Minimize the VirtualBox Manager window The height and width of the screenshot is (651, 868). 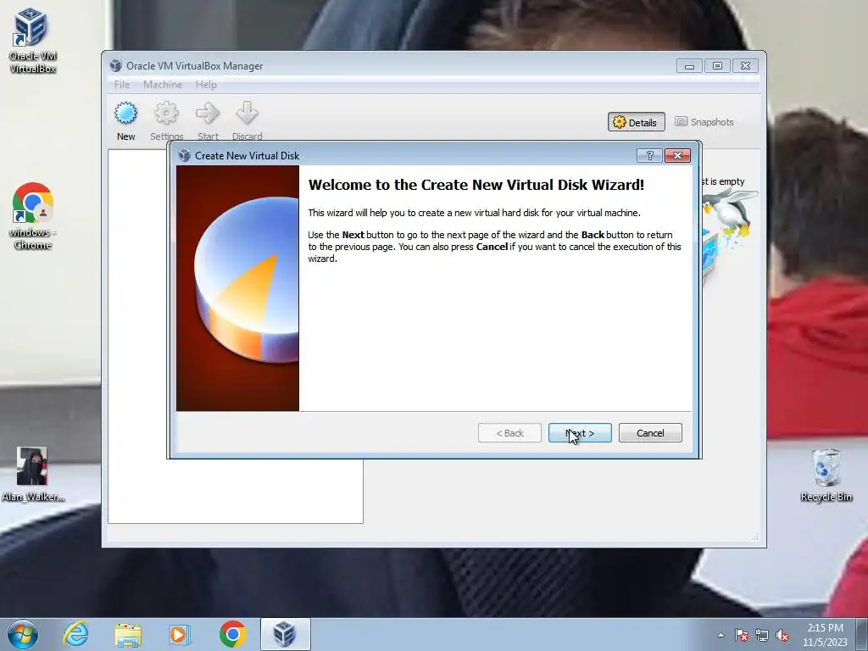point(689,66)
